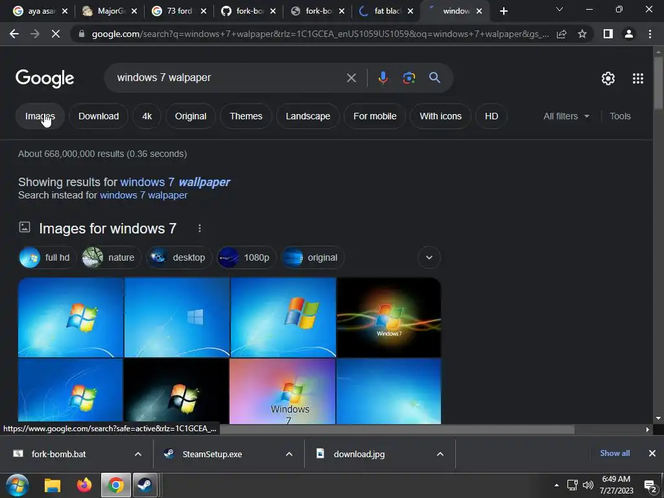Close the downloads bar
664x498 pixels.
(x=652, y=453)
